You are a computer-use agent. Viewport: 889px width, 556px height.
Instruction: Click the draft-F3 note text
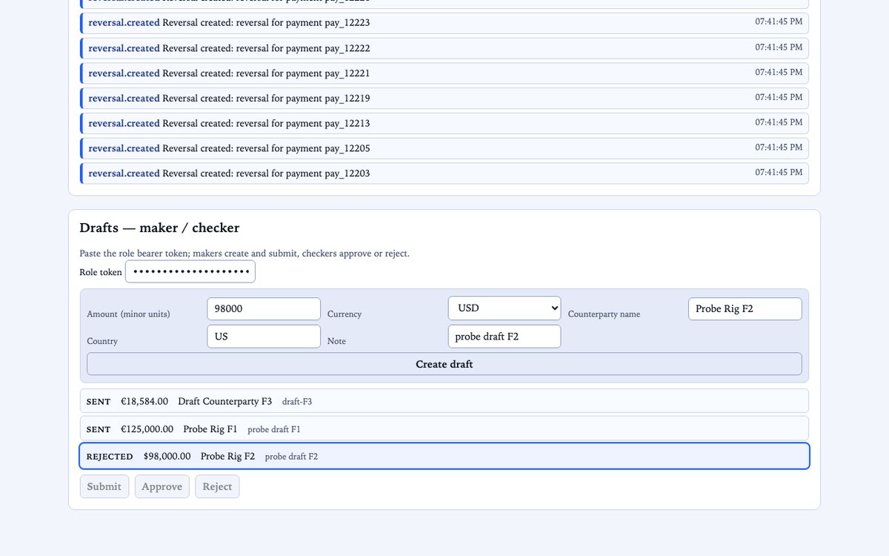297,402
